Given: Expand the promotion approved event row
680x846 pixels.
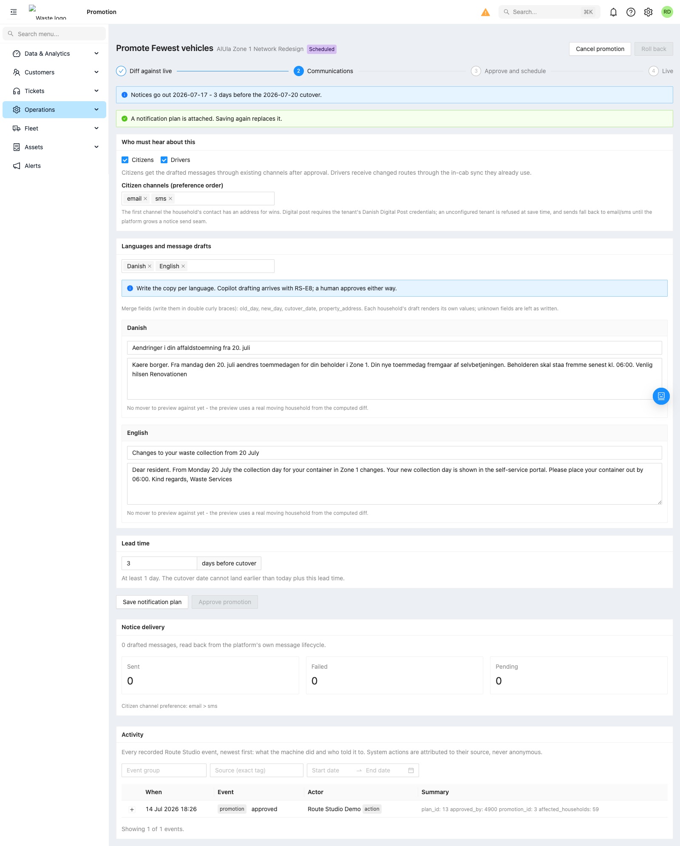Looking at the screenshot, I should 132,809.
